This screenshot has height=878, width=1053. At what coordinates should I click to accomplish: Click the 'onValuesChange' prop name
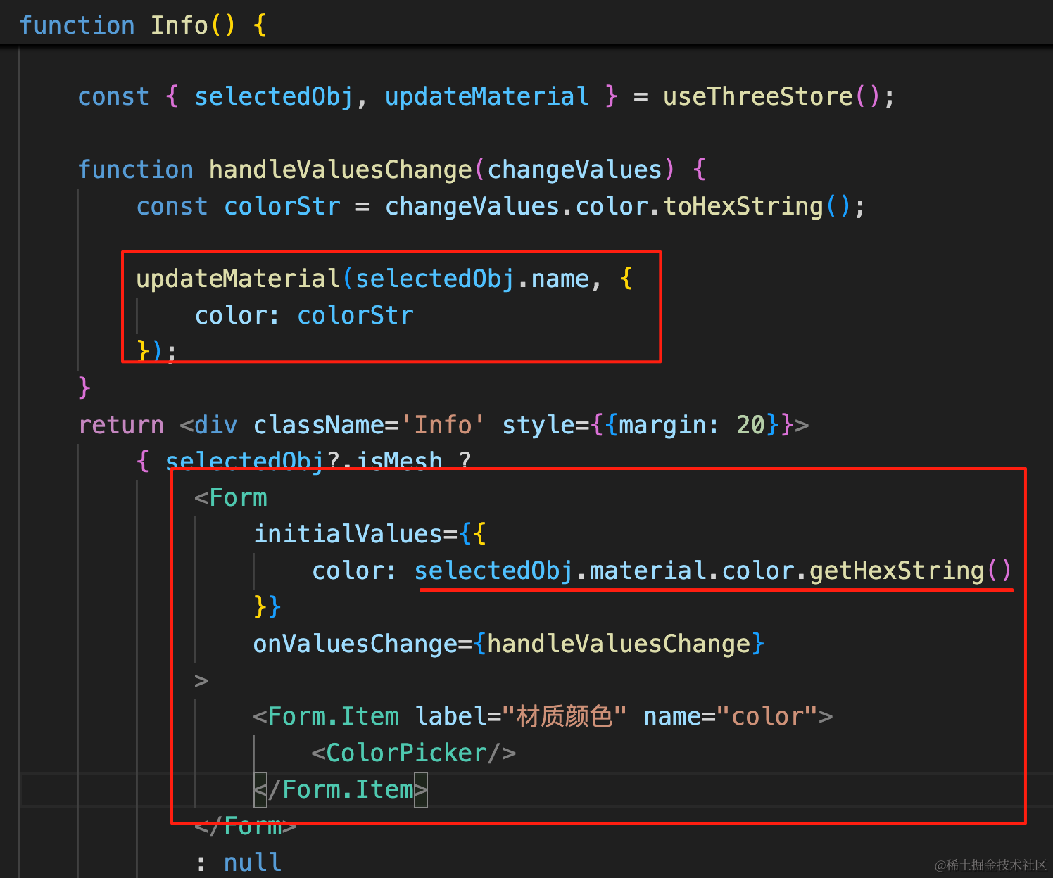355,644
